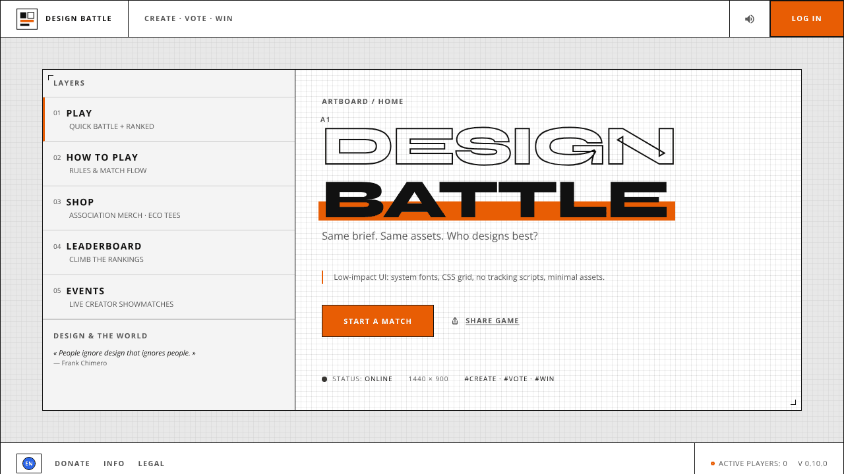Click the LAYERS panel heading
This screenshot has height=474, width=844.
pyautogui.click(x=69, y=84)
